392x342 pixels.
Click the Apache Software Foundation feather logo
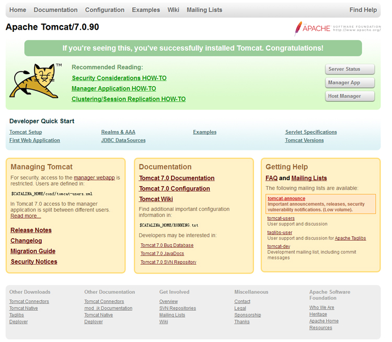click(x=338, y=29)
